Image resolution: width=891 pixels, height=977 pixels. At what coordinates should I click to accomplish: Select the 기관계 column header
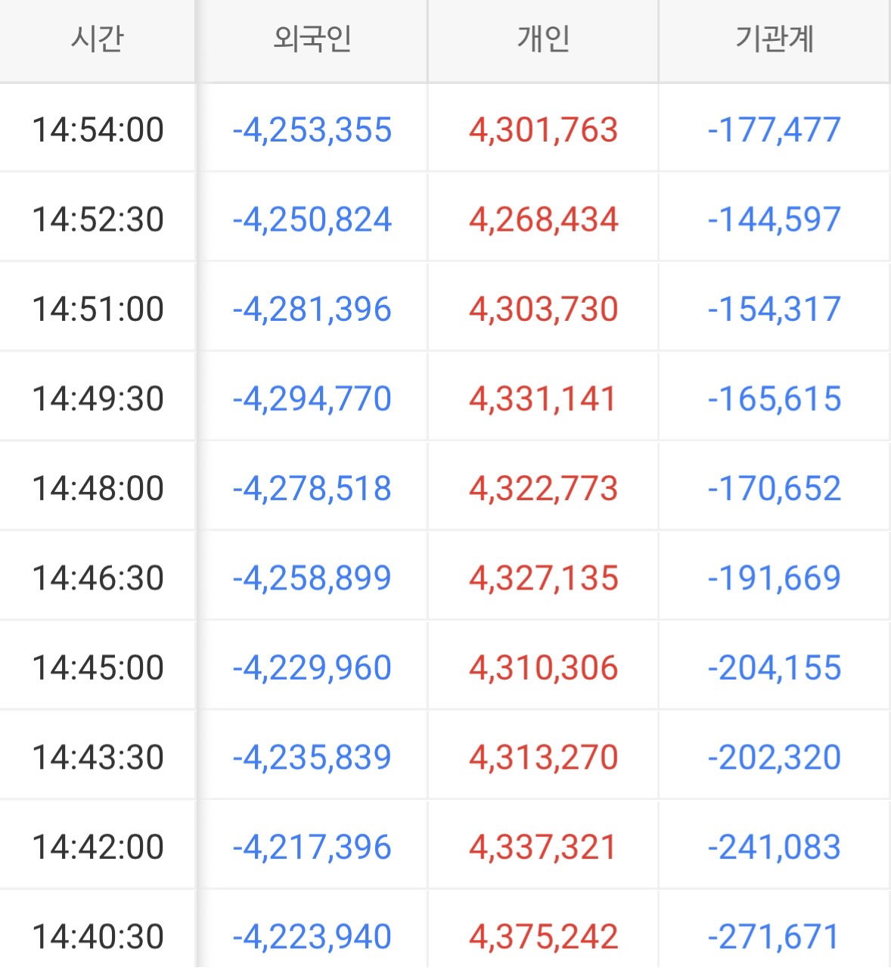click(x=775, y=39)
